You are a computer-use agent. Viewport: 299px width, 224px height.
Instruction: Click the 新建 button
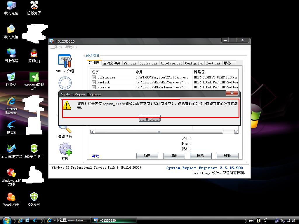point(147,156)
